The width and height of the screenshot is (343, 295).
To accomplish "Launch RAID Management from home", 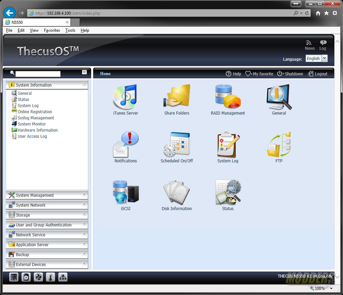I will 228,97.
